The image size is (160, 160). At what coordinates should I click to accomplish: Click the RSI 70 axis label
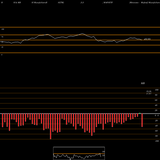point(2,37)
